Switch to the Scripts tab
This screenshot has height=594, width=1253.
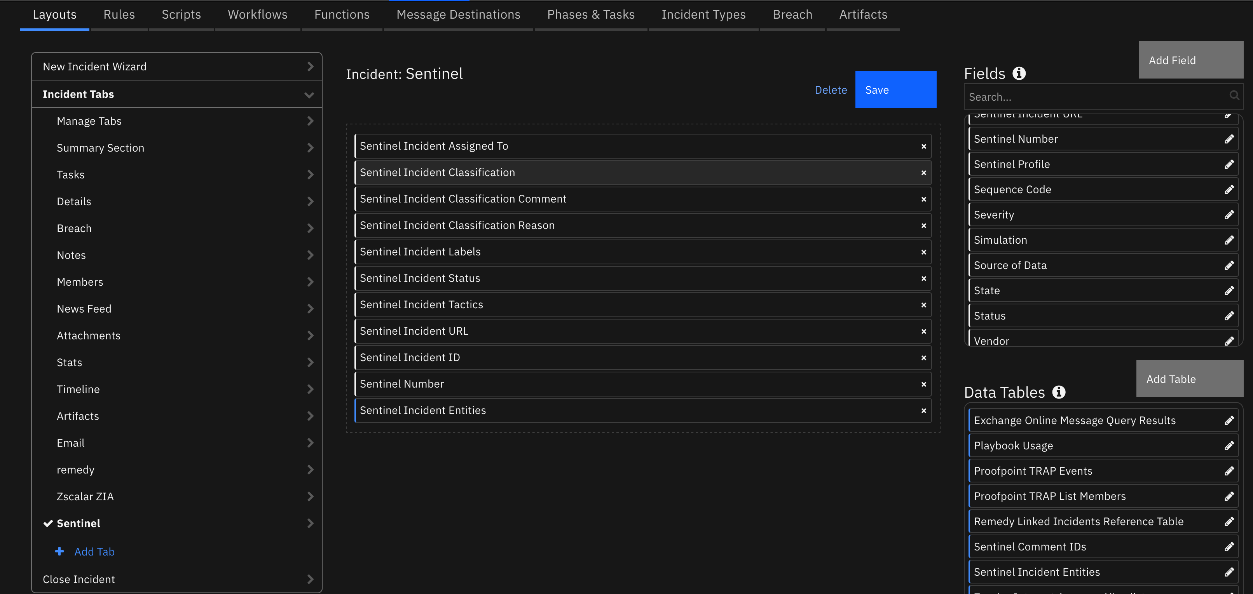181,15
